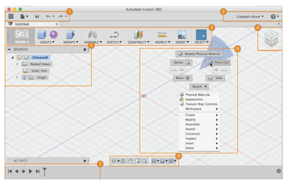Open the MODEL workspace dropdown

point(22,42)
